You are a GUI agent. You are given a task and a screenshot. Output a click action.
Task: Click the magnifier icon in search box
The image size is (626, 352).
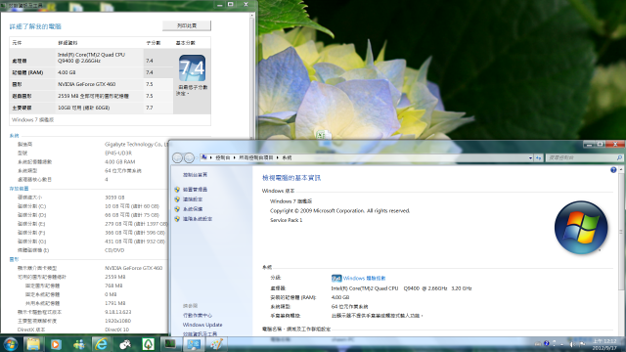tap(619, 158)
